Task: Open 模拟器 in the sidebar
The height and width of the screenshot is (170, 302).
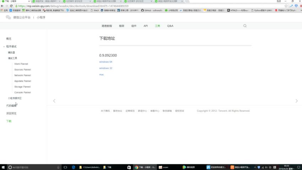Action: point(11,52)
